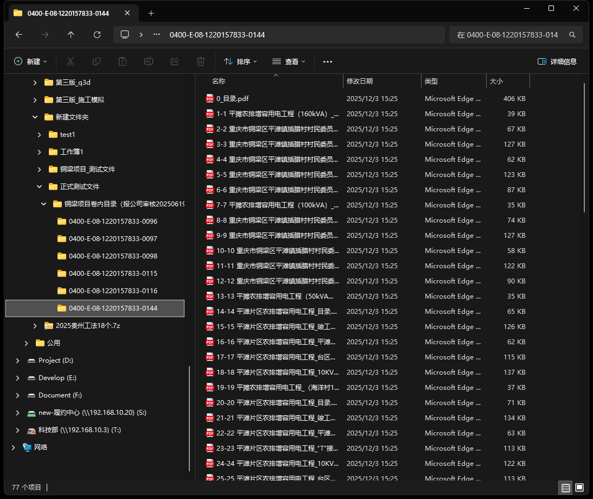Click the Copy icon in toolbar
Image resolution: width=593 pixels, height=499 pixels.
click(97, 62)
